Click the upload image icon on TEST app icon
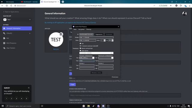The height and width of the screenshot is (108, 192). [61, 34]
